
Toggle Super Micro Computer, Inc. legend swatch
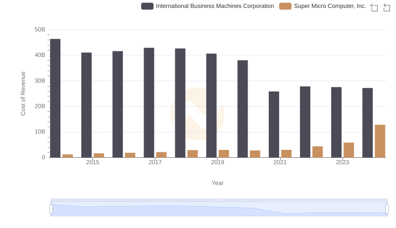(x=285, y=6)
